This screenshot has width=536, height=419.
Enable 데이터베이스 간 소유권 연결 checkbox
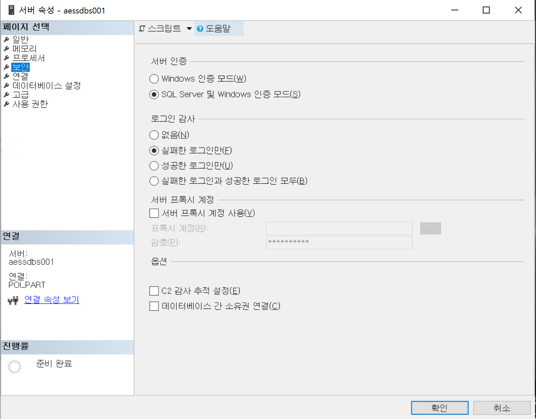click(x=154, y=306)
